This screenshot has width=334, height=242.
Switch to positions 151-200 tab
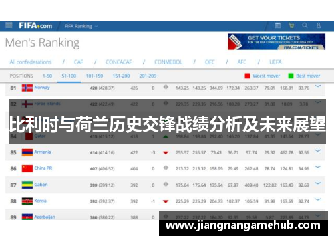pyautogui.click(x=121, y=76)
